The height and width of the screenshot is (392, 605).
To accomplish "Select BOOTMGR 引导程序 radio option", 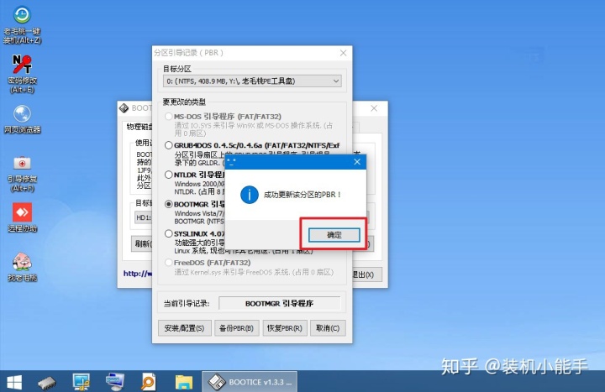I will pos(168,204).
